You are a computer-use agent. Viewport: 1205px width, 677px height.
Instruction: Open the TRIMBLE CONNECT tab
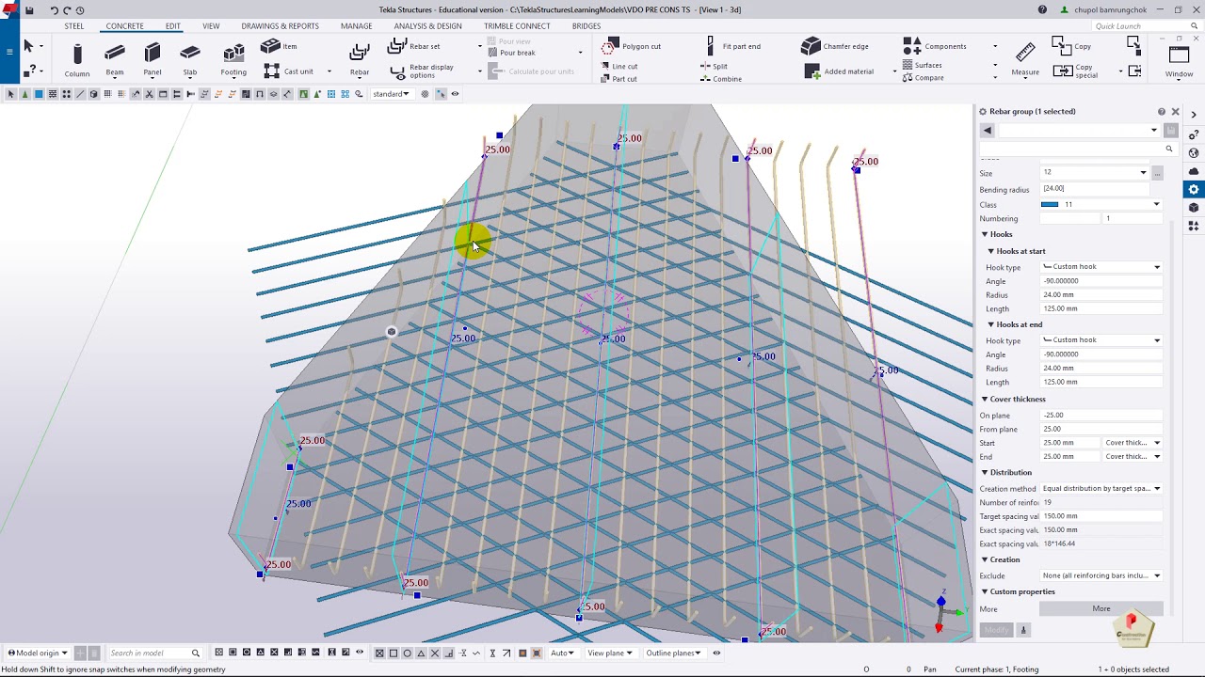pos(517,26)
